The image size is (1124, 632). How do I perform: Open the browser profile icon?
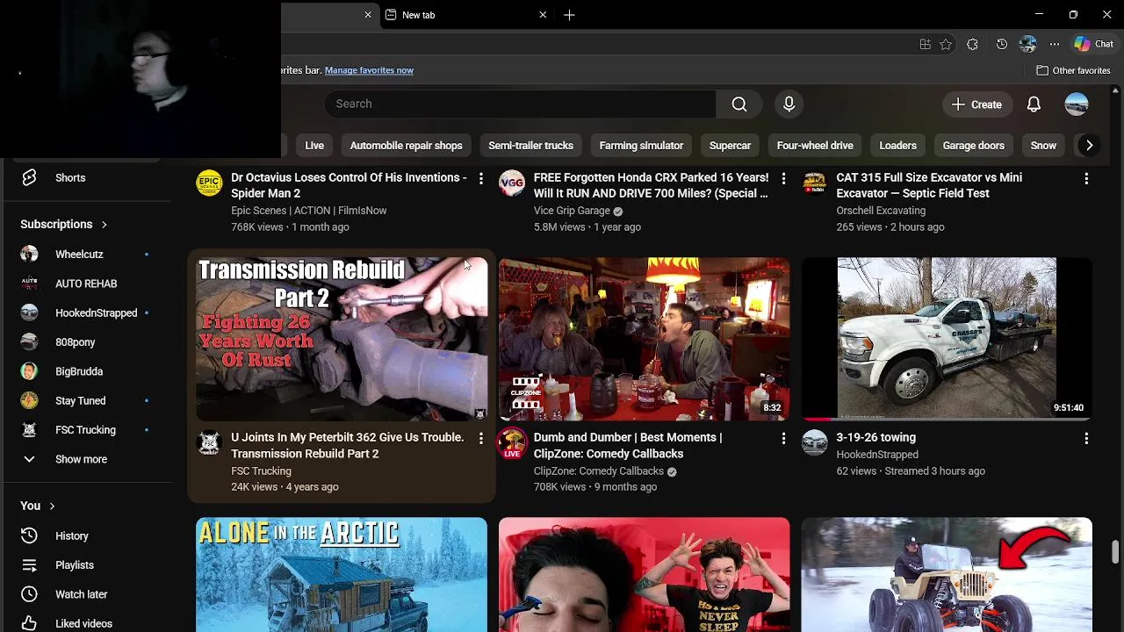(x=1027, y=44)
